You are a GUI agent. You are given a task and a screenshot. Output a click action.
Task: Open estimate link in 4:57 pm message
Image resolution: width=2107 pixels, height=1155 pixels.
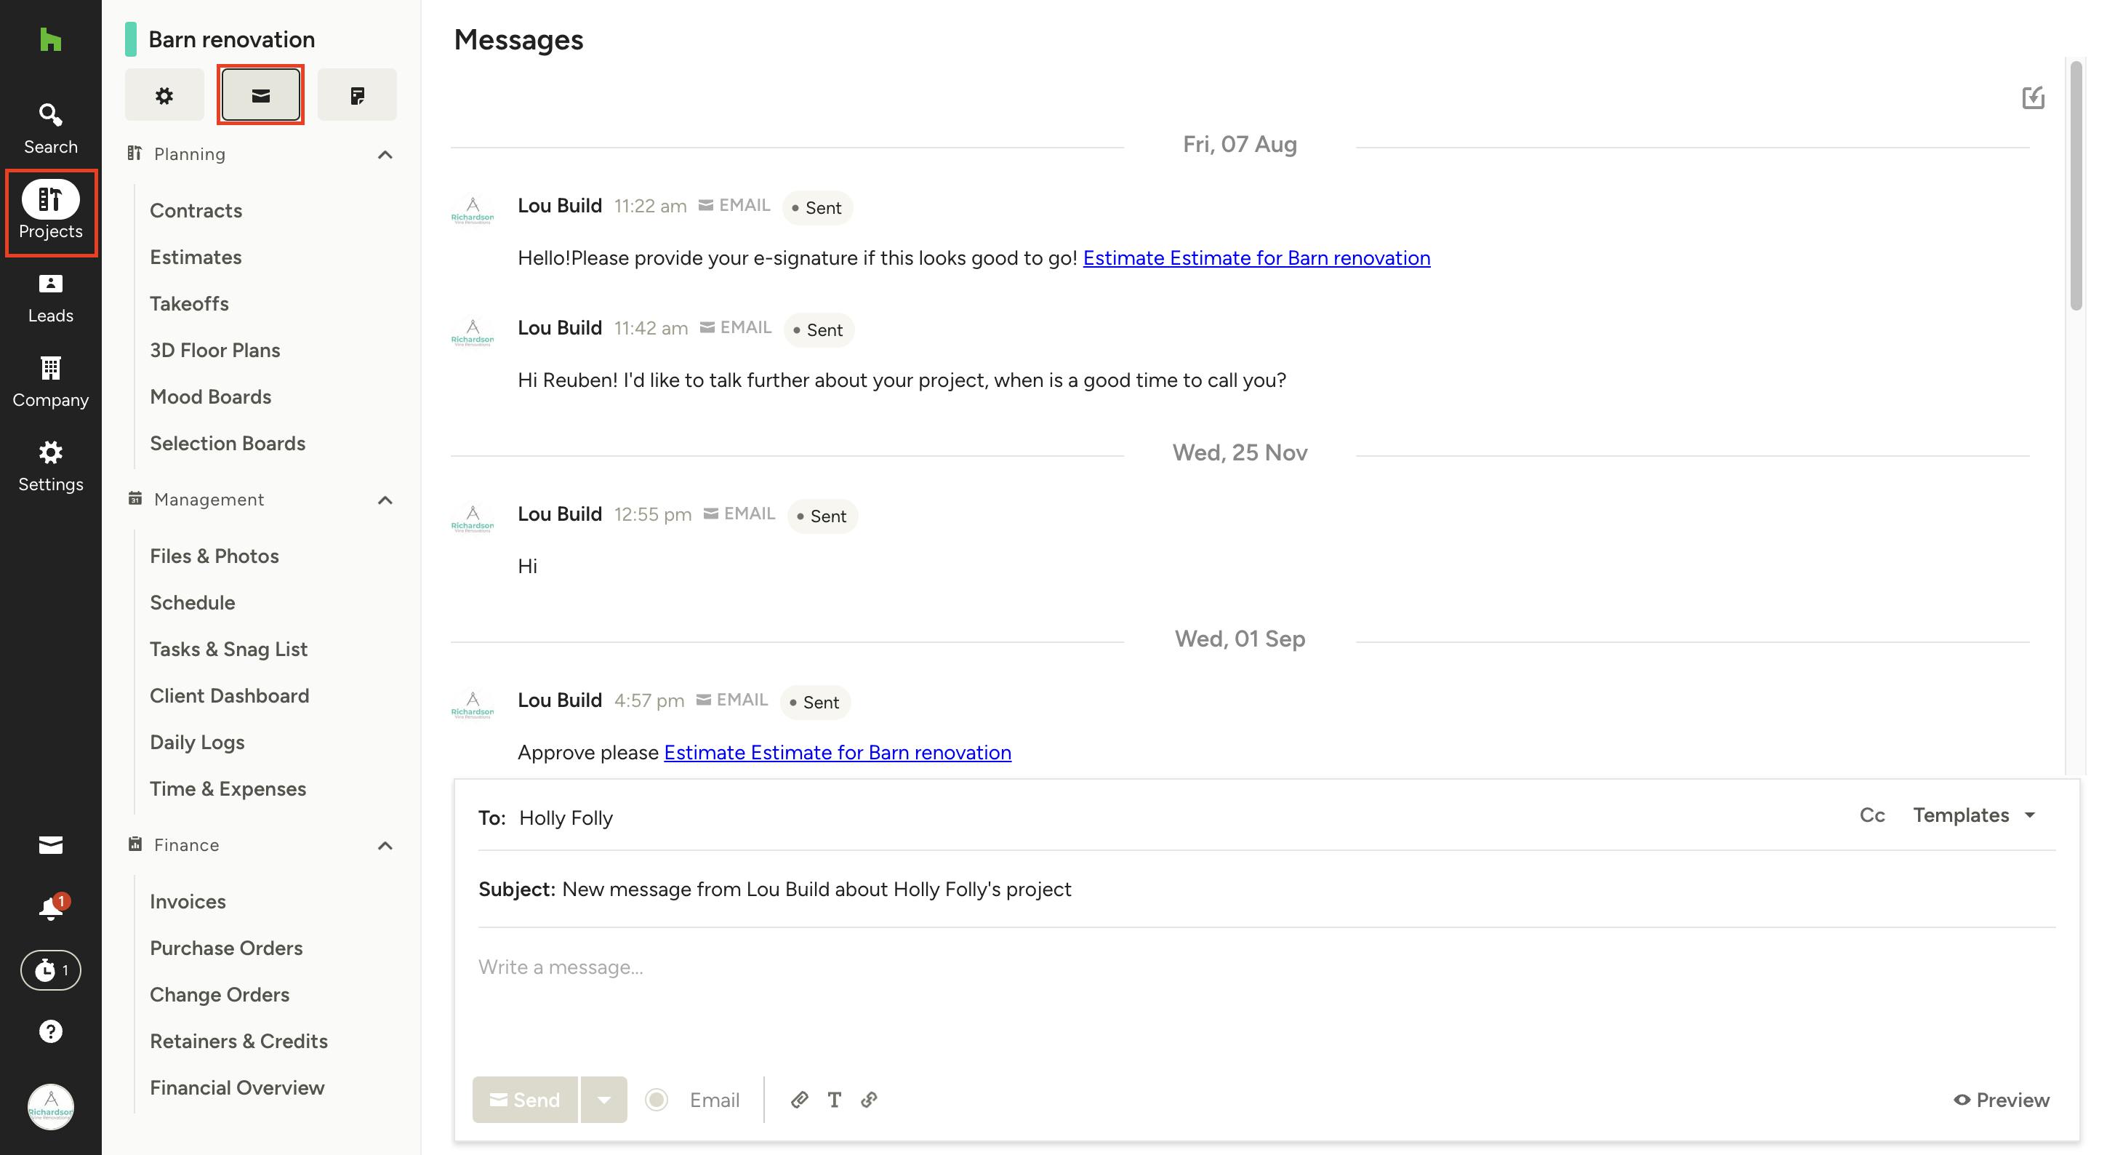pos(838,753)
